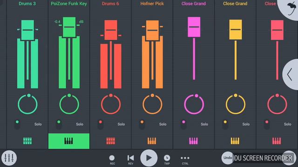Open the highlighted PoiZone Funk Key keyboard icon
Image resolution: width=298 pixels, height=167 pixels.
coord(69,141)
